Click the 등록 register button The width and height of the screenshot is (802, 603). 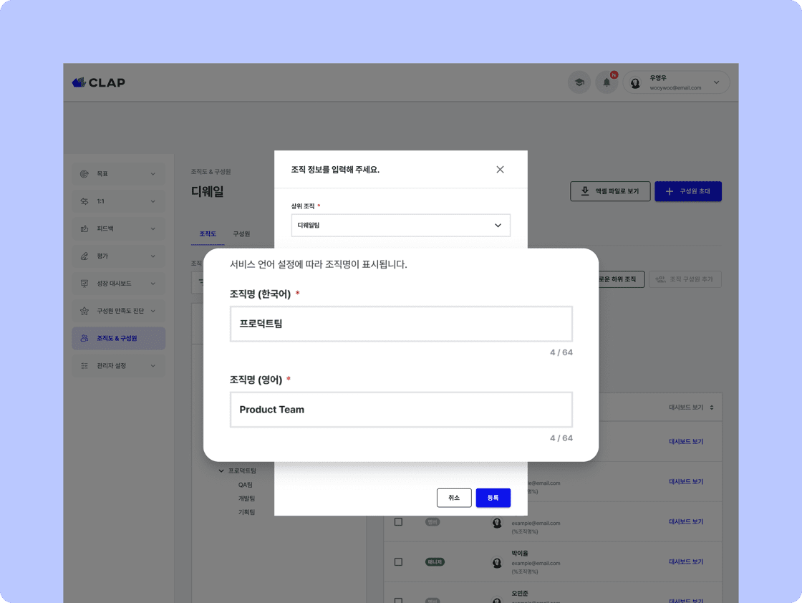493,498
